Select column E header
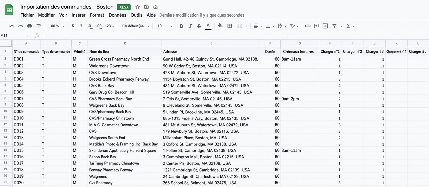 pyautogui.click(x=211, y=43)
